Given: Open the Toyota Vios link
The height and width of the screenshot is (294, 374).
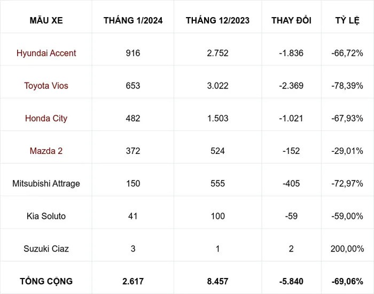Looking at the screenshot, I should (x=46, y=86).
